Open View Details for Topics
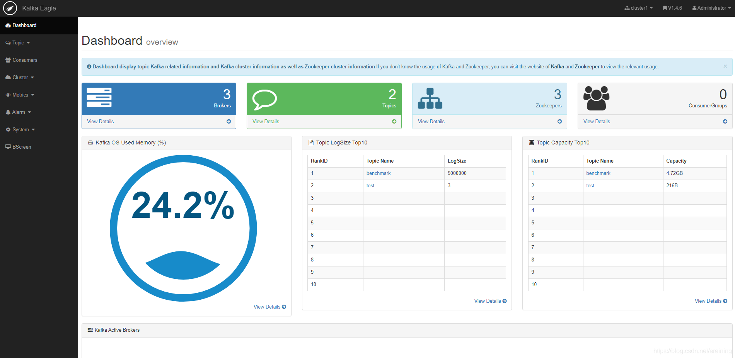This screenshot has height=358, width=735. point(266,122)
